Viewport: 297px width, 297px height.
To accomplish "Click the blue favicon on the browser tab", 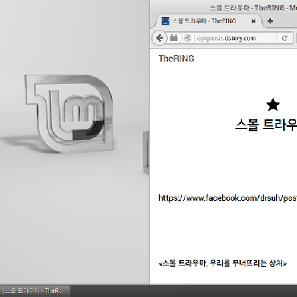I will 165,21.
